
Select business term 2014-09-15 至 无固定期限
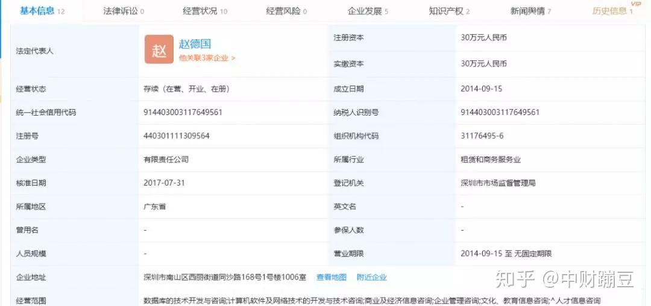(x=506, y=254)
